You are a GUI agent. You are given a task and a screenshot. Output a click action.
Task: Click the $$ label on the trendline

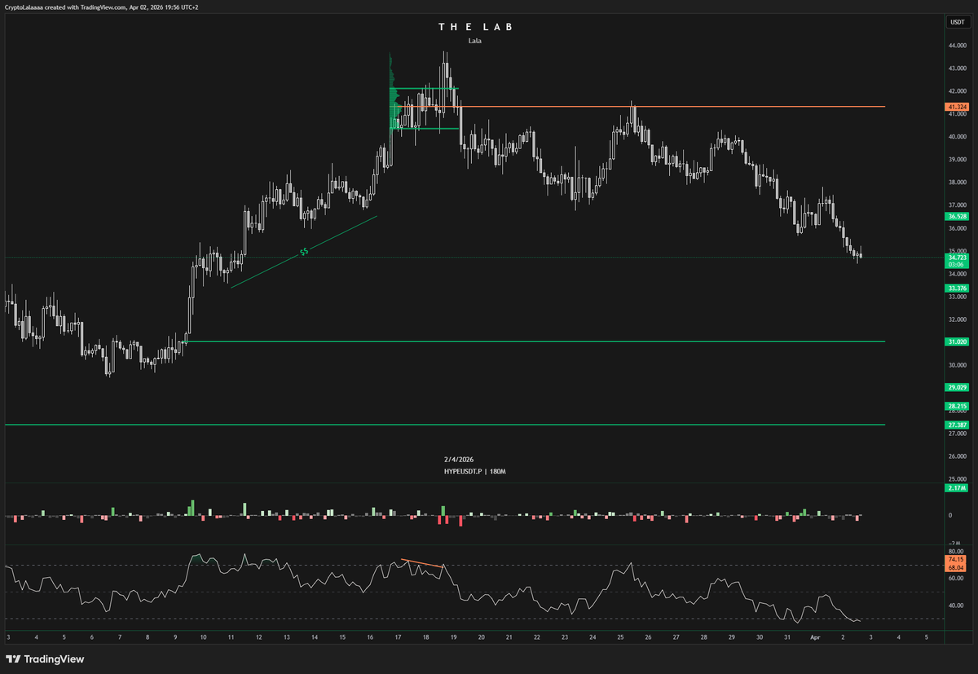(304, 253)
